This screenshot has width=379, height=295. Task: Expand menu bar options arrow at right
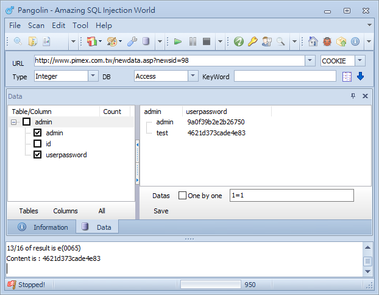pyautogui.click(x=369, y=25)
